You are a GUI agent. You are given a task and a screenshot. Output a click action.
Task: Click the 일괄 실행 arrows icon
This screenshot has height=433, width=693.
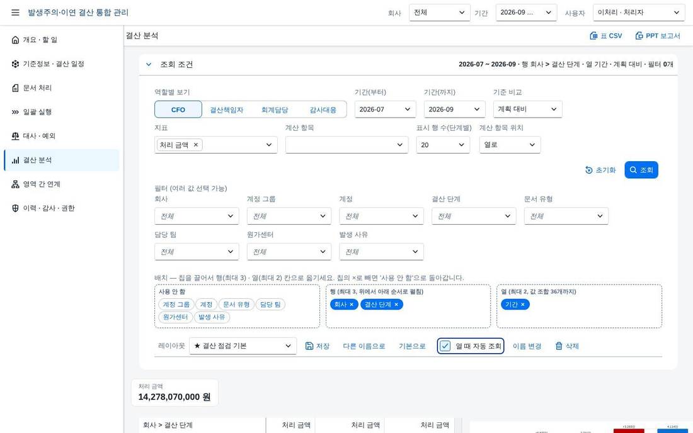16,112
